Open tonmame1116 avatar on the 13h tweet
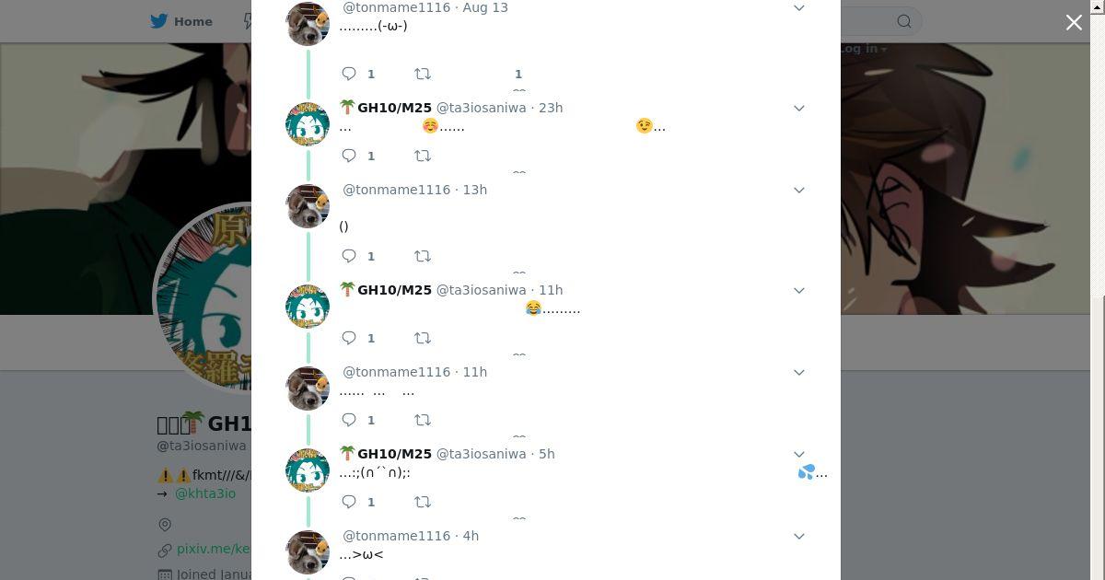Viewport: 1105px width, 580px height. (308, 206)
